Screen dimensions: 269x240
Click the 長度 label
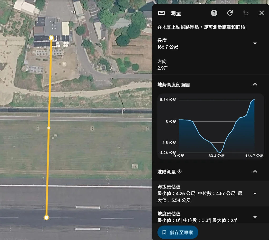[162, 40]
